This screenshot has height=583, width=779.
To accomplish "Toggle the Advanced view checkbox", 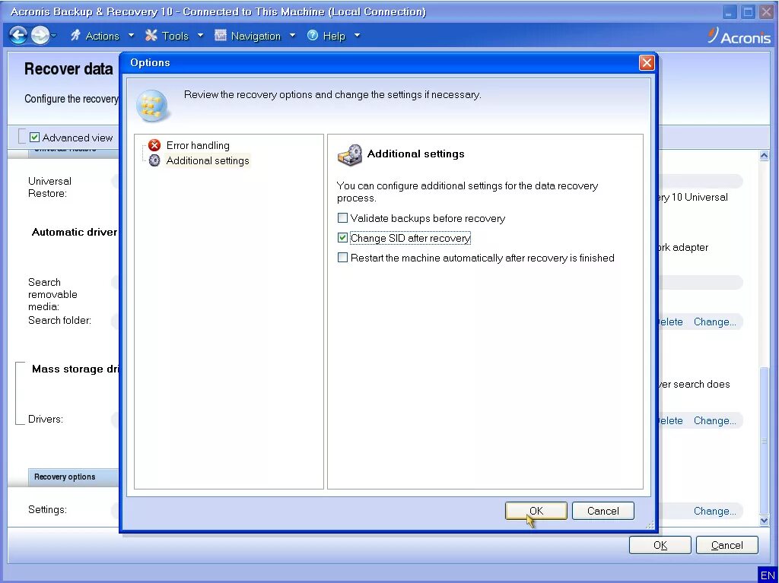I will (34, 137).
